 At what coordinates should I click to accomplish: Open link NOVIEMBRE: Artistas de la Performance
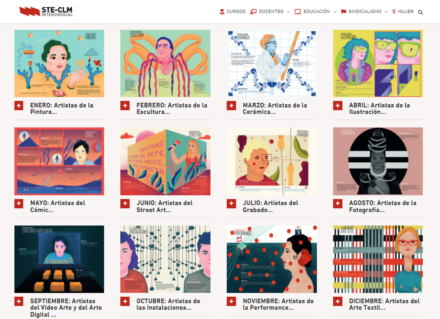(x=278, y=305)
